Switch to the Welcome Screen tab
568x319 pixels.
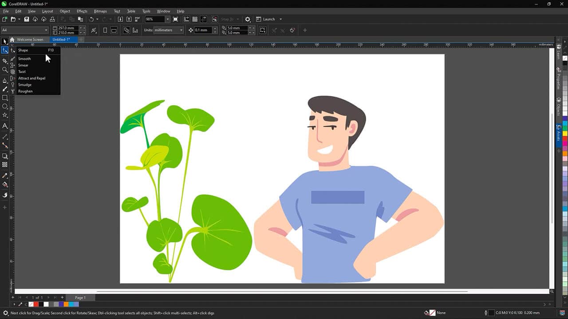click(x=30, y=39)
